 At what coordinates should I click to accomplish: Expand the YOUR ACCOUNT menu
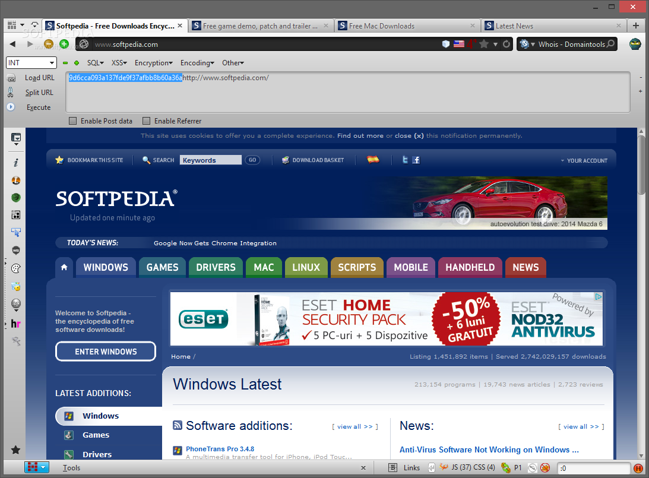point(584,160)
